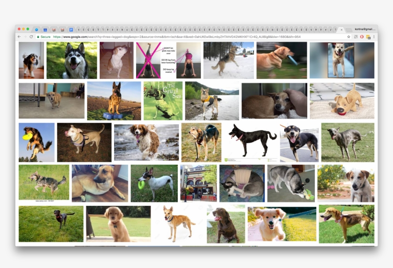Viewport: 393px width, 268px height.
Task: Click the kortina@gmail profile button
Action: tap(365, 29)
